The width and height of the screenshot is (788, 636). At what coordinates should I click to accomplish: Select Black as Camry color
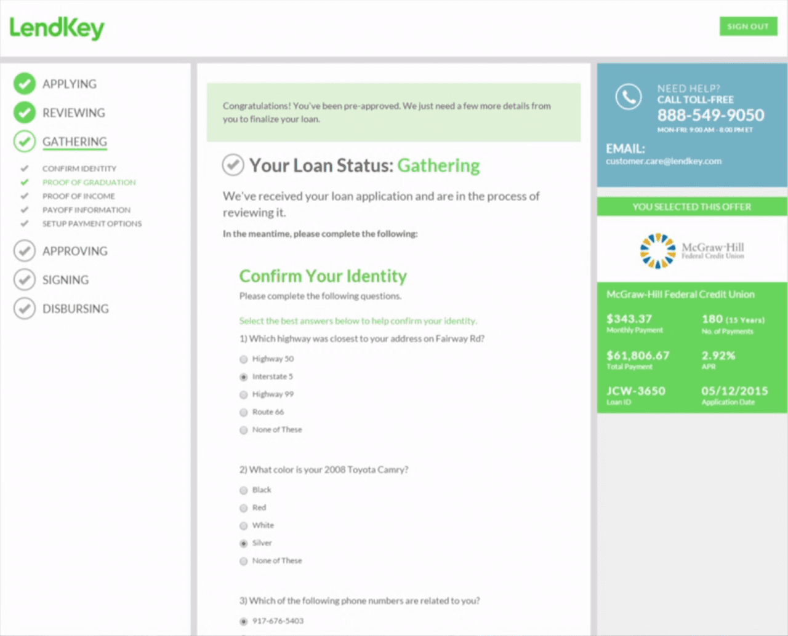click(x=244, y=490)
